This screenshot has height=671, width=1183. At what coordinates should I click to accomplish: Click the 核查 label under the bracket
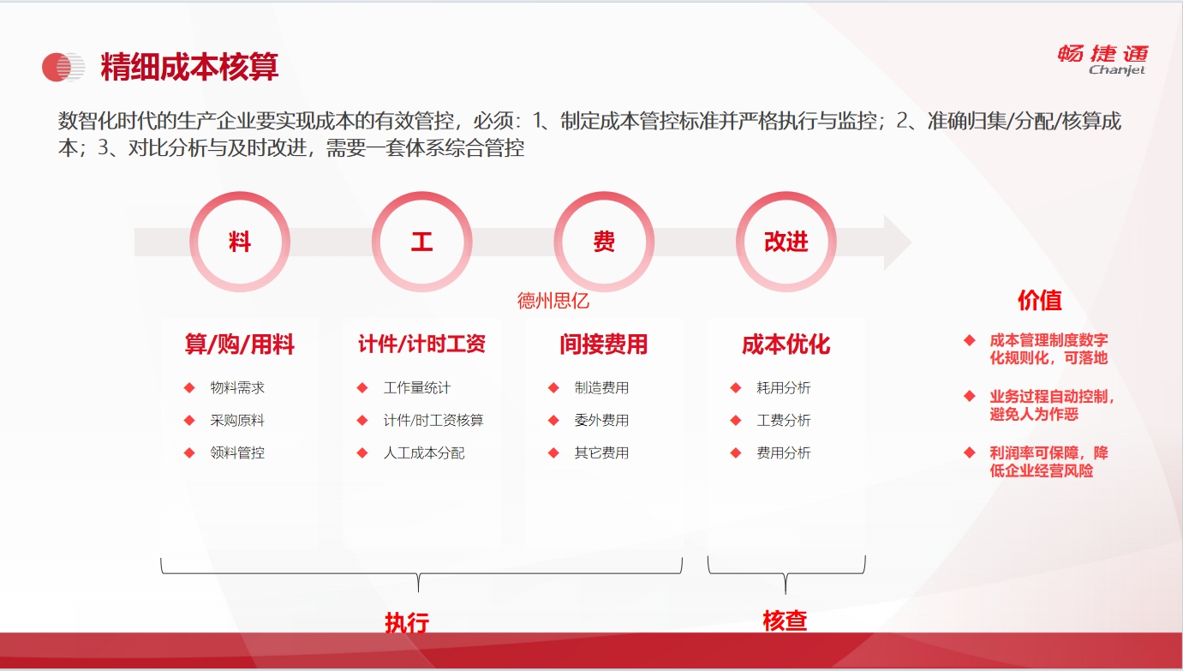(786, 620)
